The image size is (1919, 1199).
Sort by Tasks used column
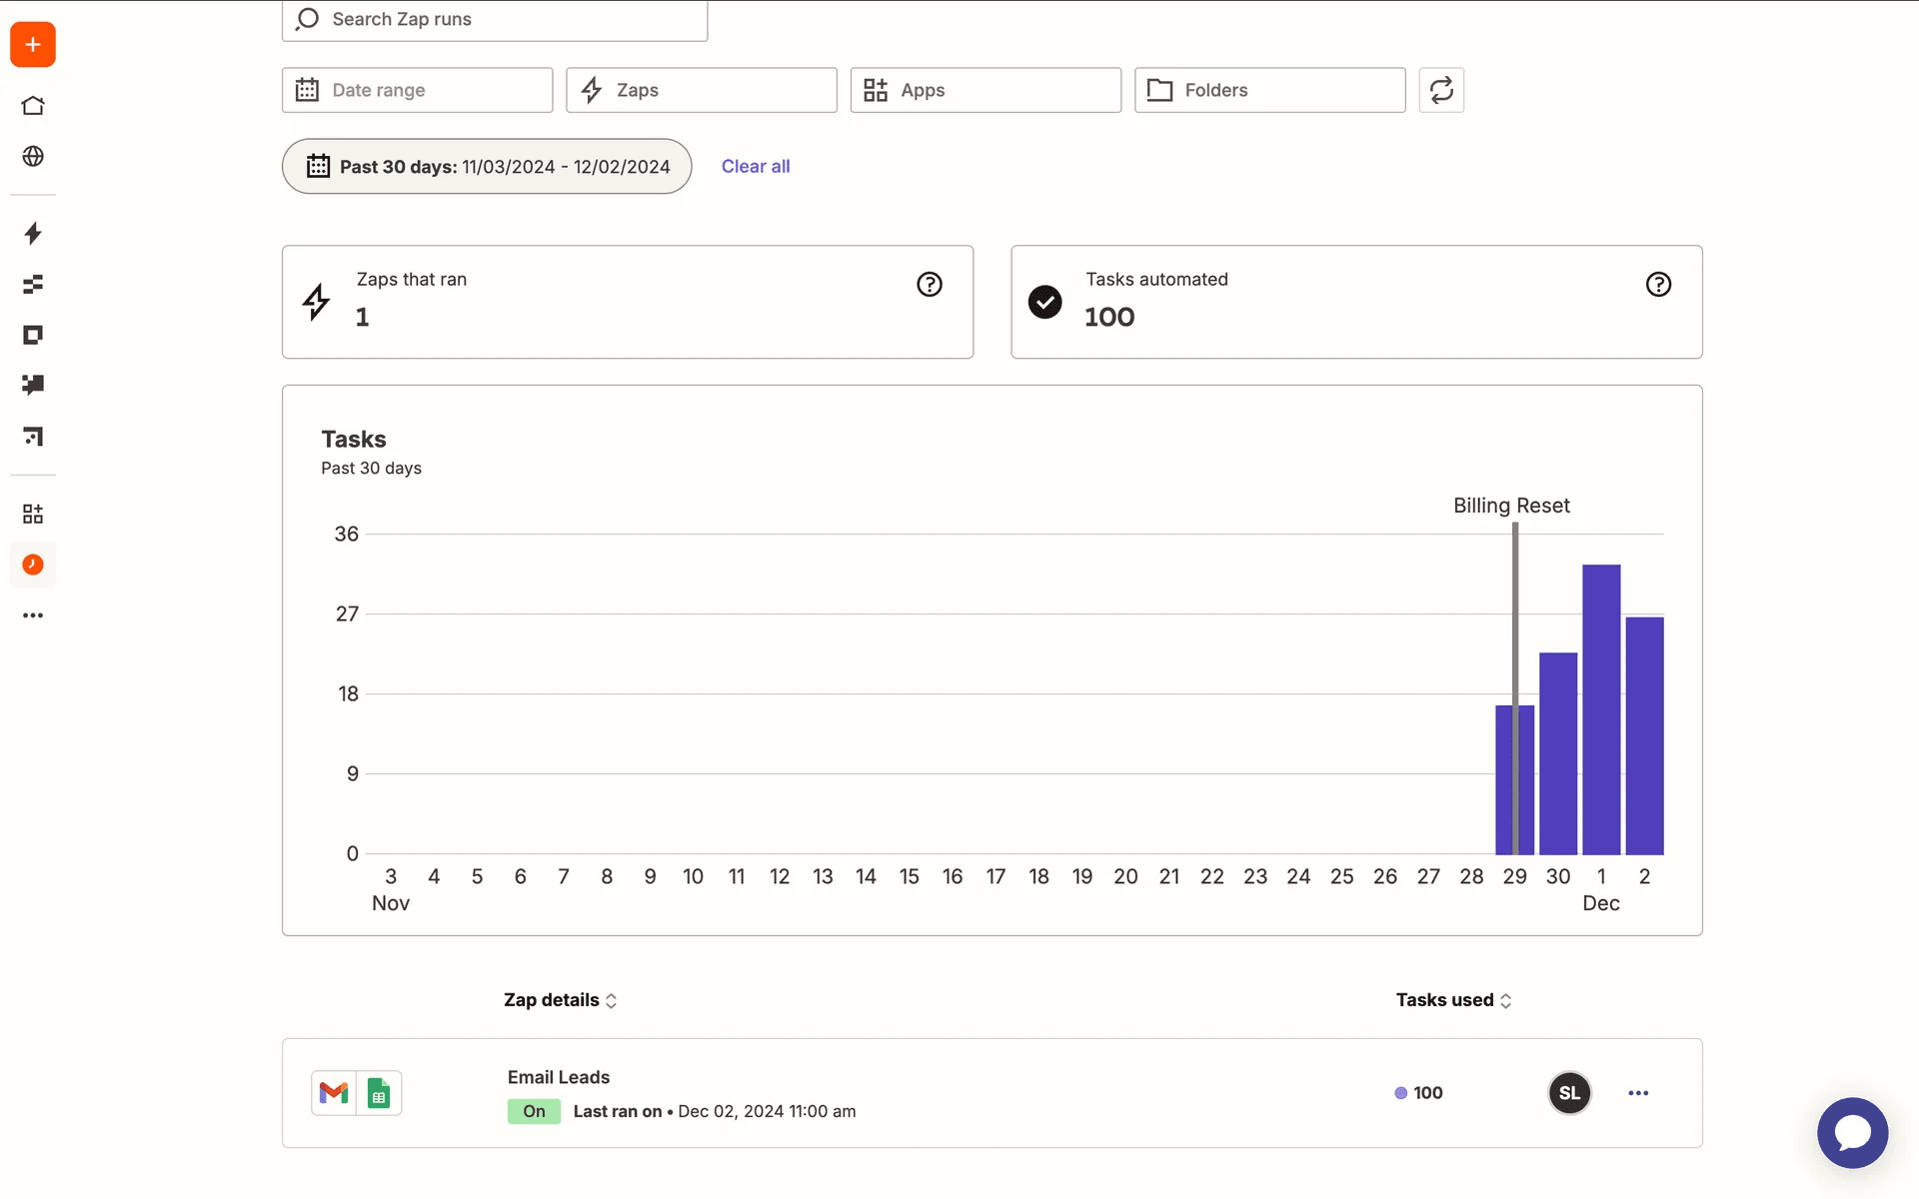pyautogui.click(x=1453, y=1000)
